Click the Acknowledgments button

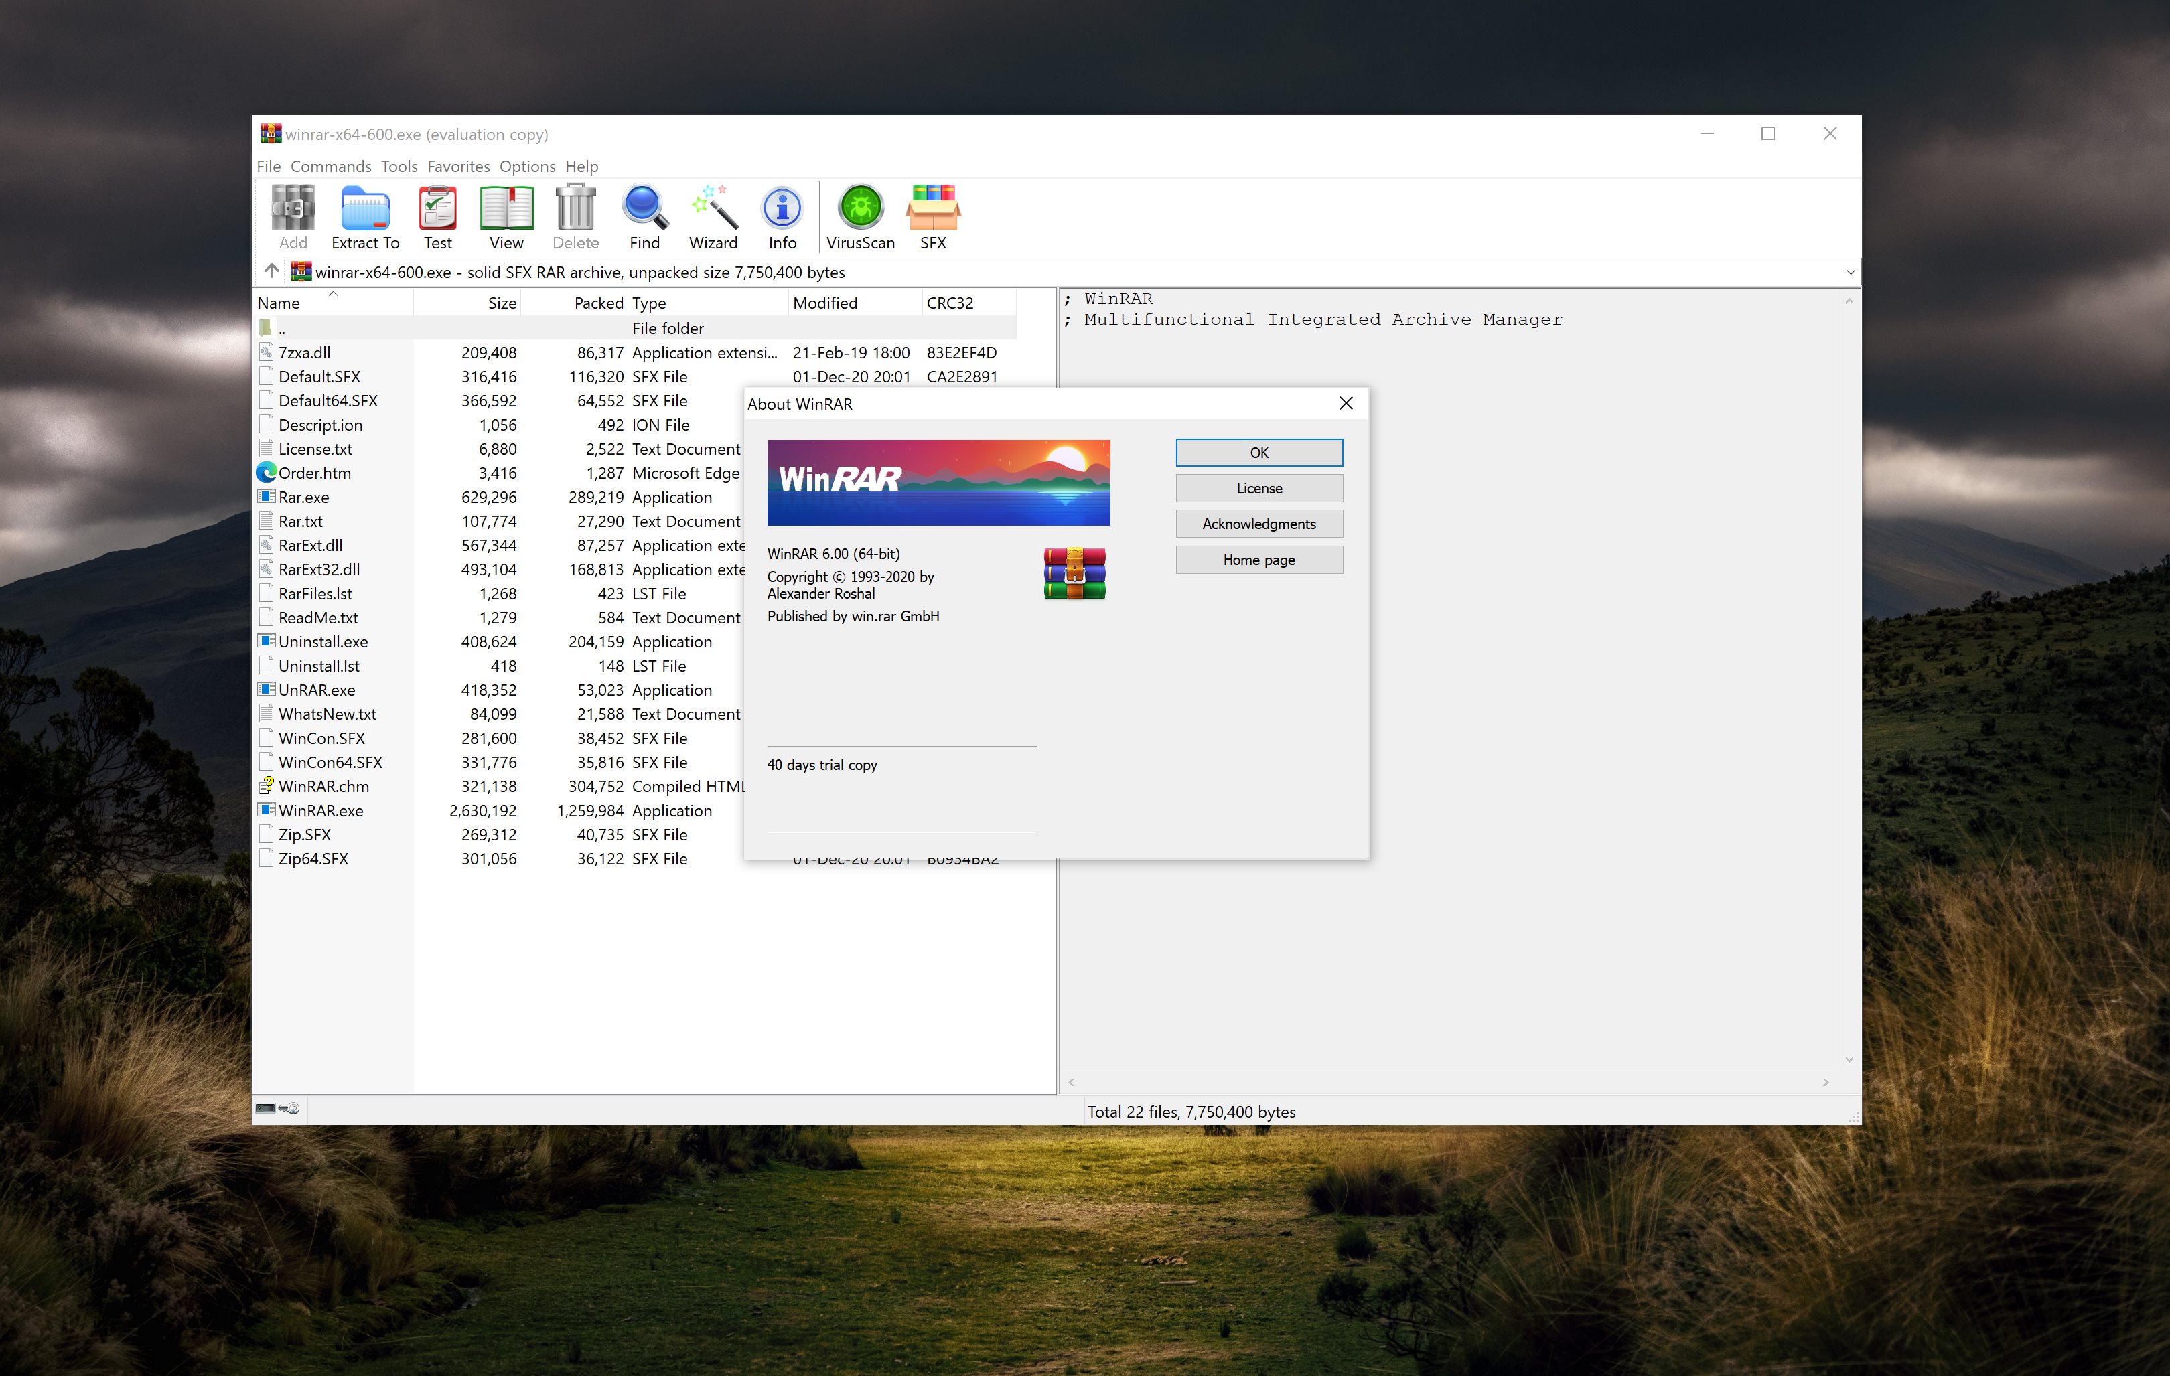pos(1259,524)
